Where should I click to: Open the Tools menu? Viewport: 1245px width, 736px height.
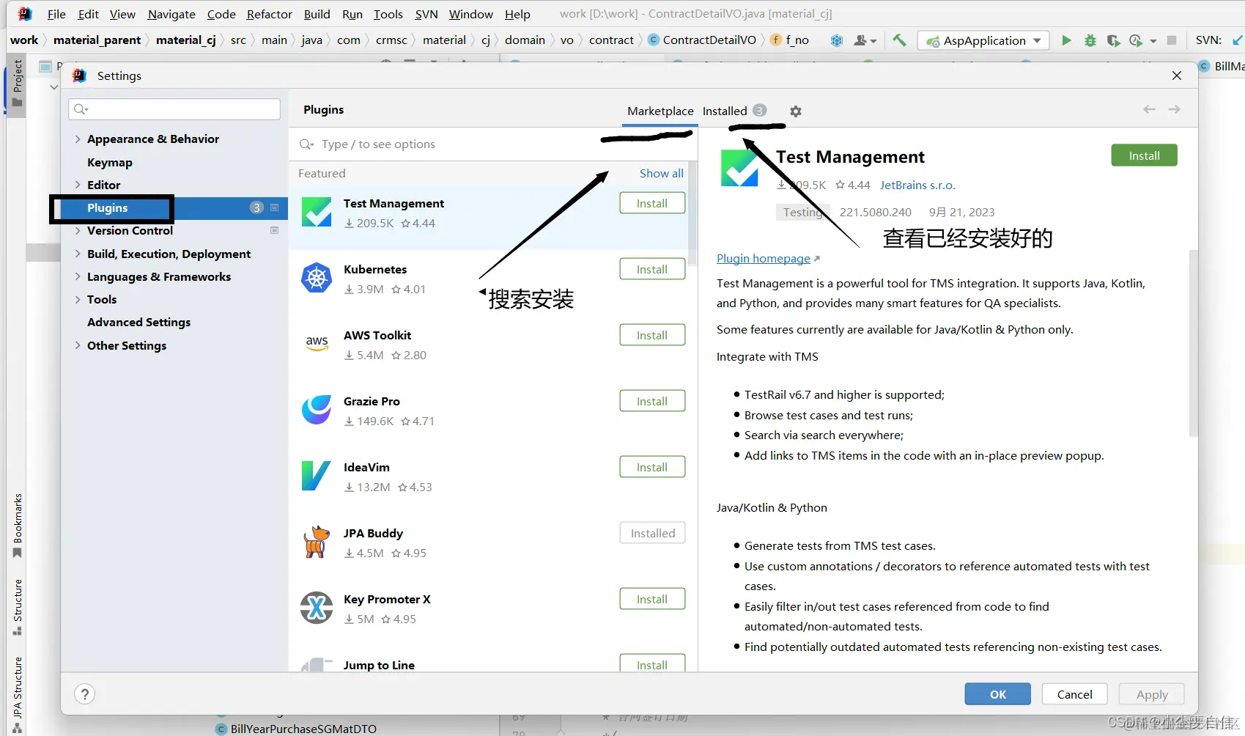click(388, 14)
